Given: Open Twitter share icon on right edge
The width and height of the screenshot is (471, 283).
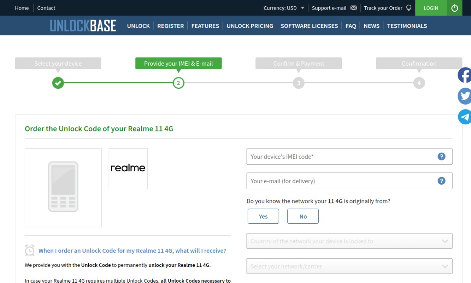Looking at the screenshot, I should 464,96.
